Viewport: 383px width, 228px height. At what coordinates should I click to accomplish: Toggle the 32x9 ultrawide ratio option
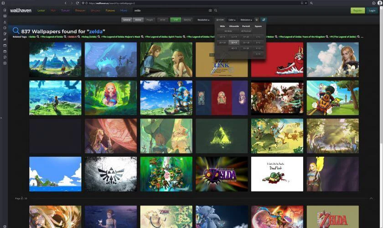coord(234,42)
